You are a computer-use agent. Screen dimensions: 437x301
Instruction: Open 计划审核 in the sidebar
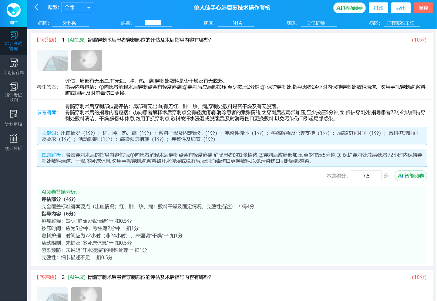coord(13,118)
